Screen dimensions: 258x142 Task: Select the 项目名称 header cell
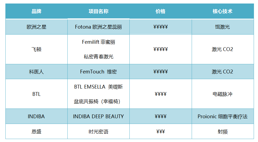[99, 11]
